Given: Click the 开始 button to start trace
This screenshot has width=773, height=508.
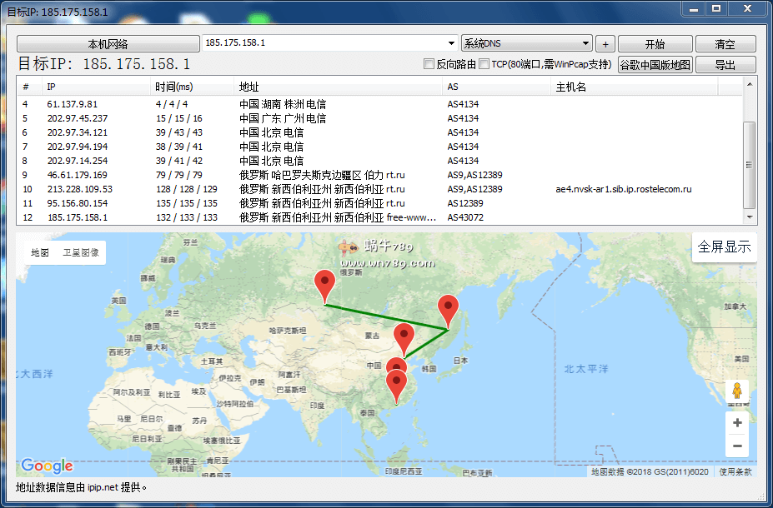Looking at the screenshot, I should point(655,44).
